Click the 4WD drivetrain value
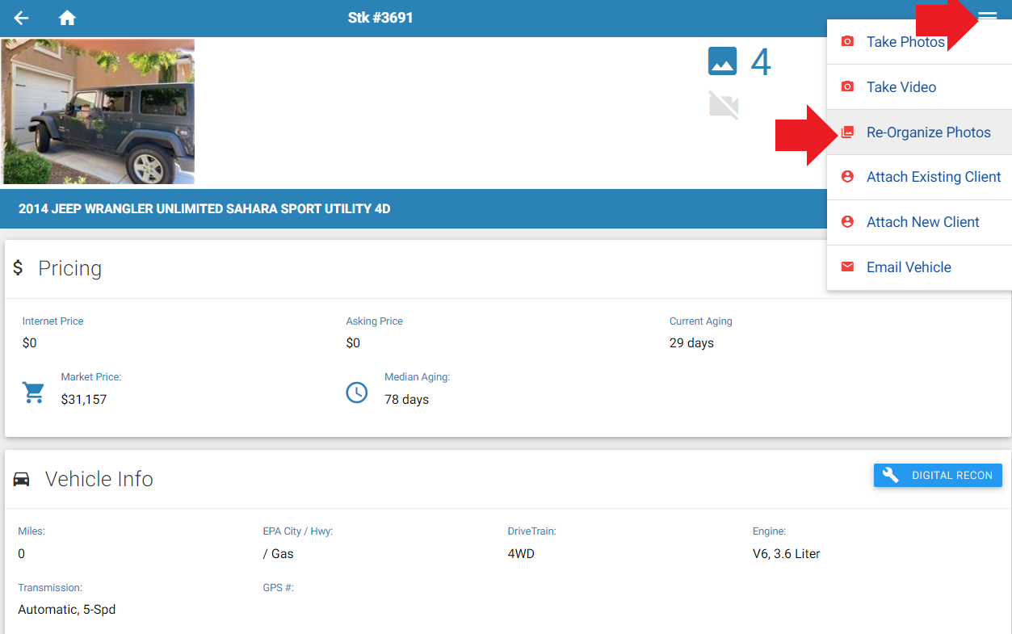Screen dimensions: 1012x634 521,554
